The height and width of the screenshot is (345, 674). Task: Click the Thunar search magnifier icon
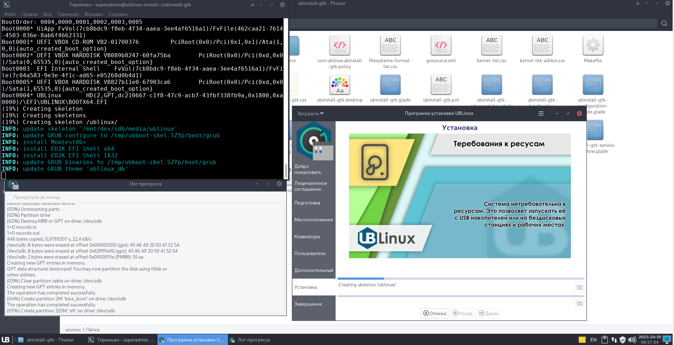click(664, 24)
